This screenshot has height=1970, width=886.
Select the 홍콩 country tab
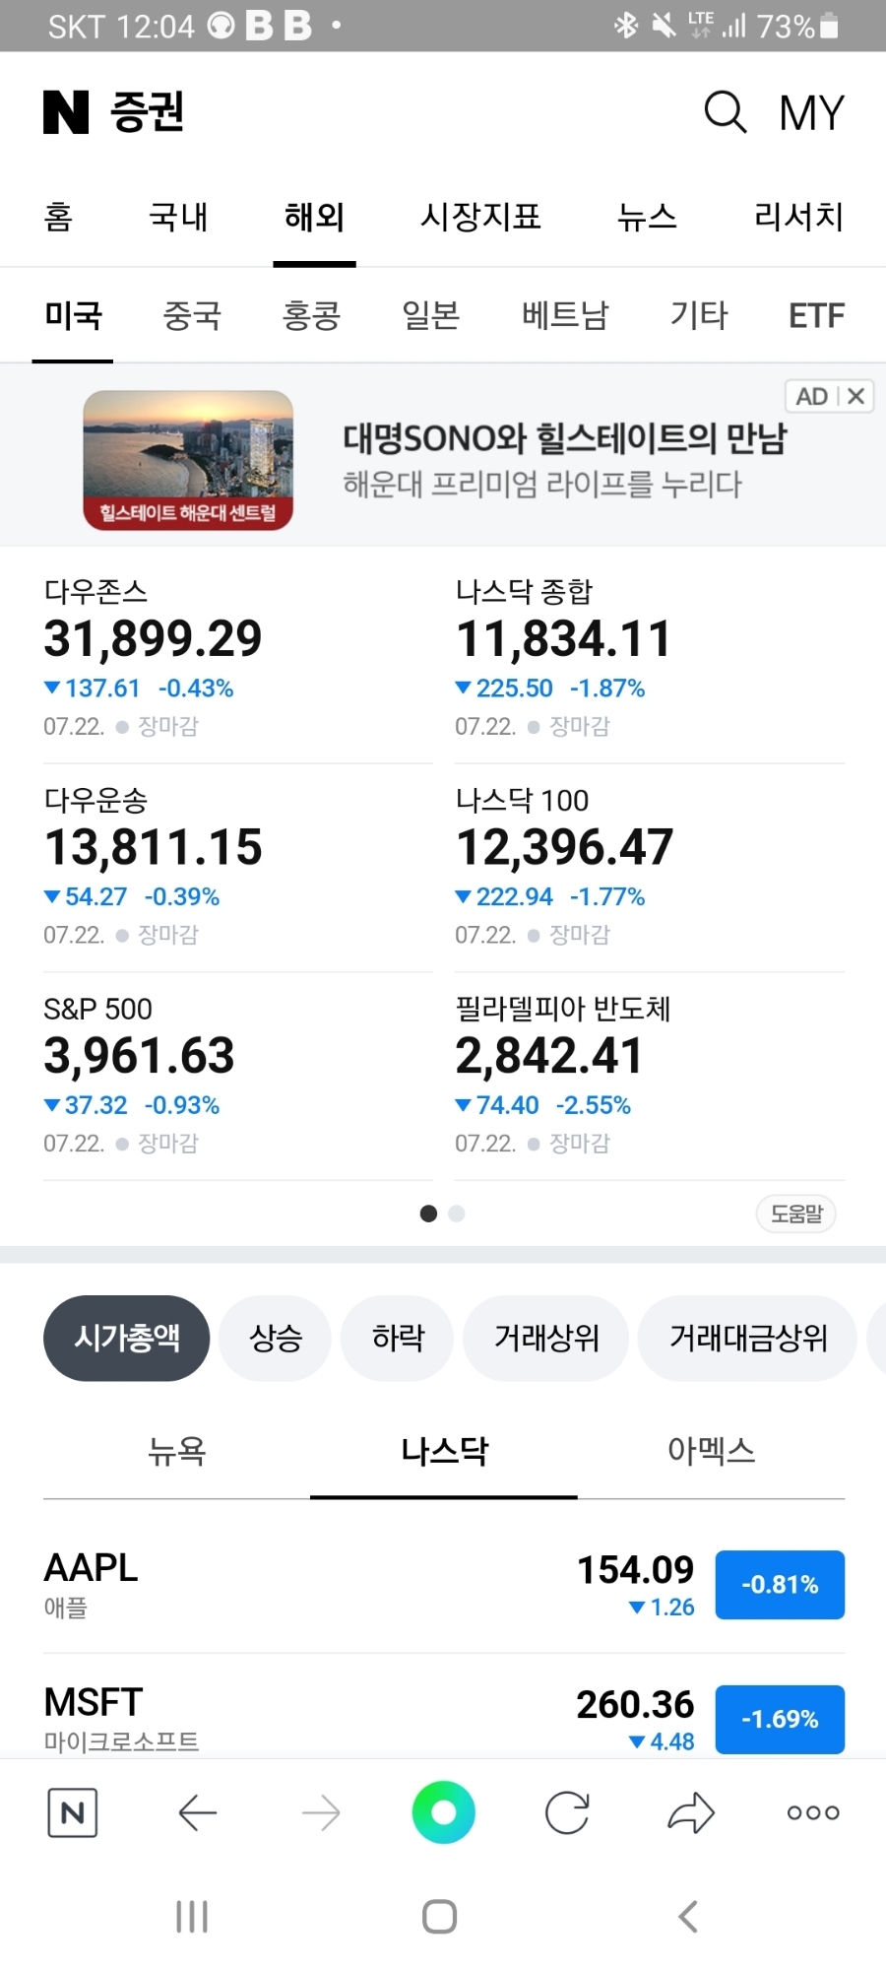[x=311, y=315]
